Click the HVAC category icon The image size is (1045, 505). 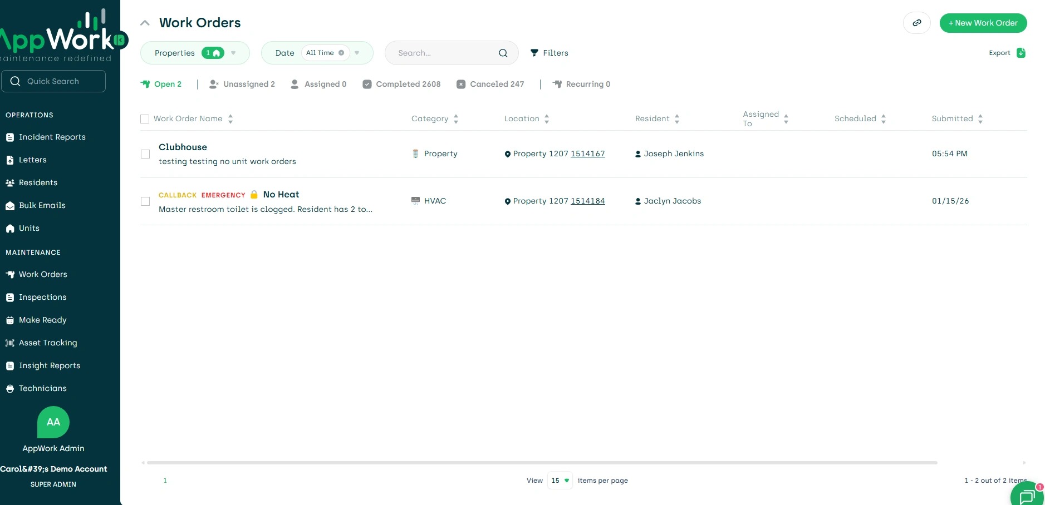(x=415, y=201)
